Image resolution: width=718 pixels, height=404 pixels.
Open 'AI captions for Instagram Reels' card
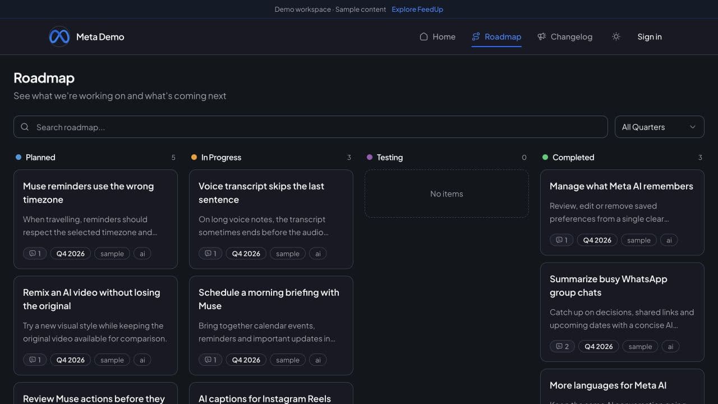pos(271,393)
